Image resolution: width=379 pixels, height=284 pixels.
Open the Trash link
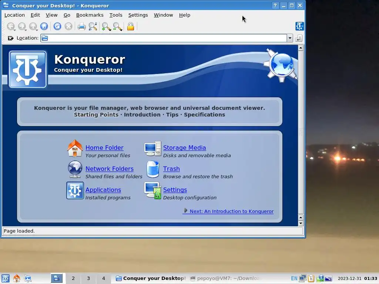tap(171, 169)
